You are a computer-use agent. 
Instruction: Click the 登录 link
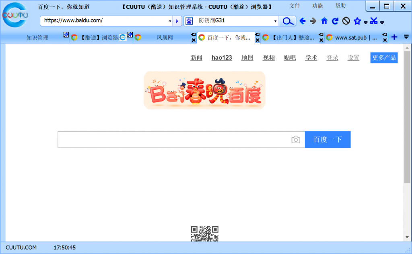point(332,58)
